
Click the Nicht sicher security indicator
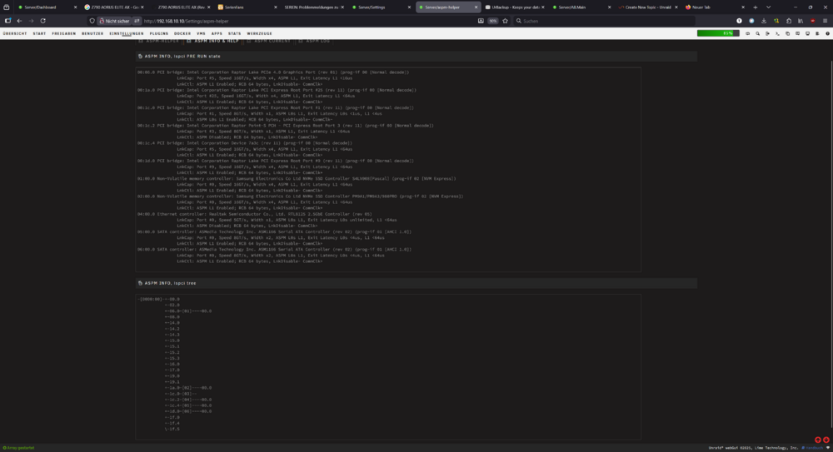pyautogui.click(x=113, y=22)
